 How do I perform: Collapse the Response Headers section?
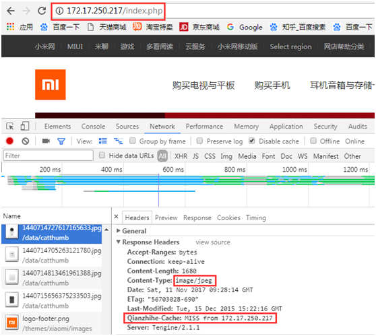pos(118,242)
